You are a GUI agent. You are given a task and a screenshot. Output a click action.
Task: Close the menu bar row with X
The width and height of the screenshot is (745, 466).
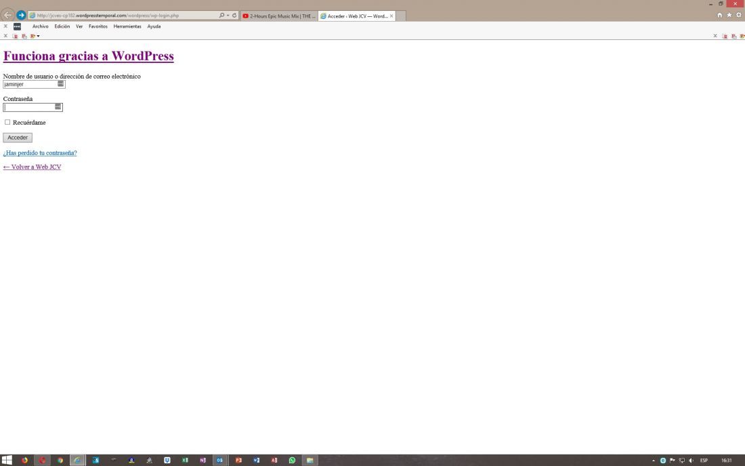click(x=5, y=26)
